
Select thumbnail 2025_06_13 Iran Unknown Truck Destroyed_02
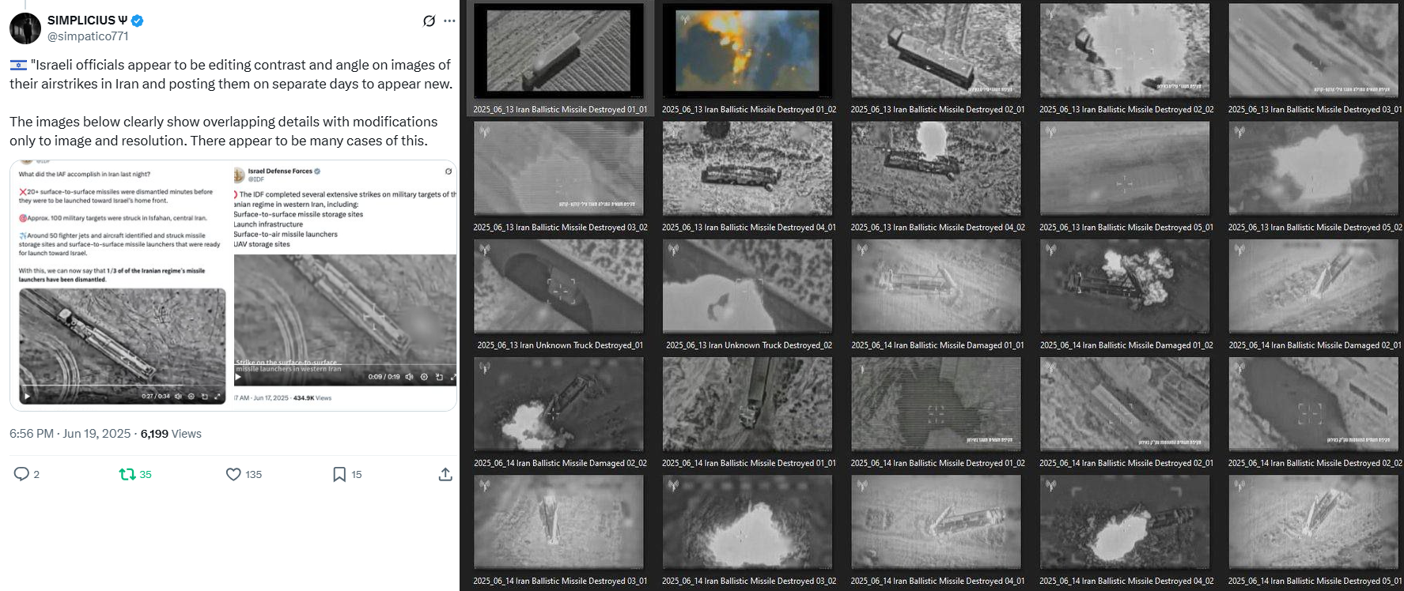pyautogui.click(x=747, y=286)
